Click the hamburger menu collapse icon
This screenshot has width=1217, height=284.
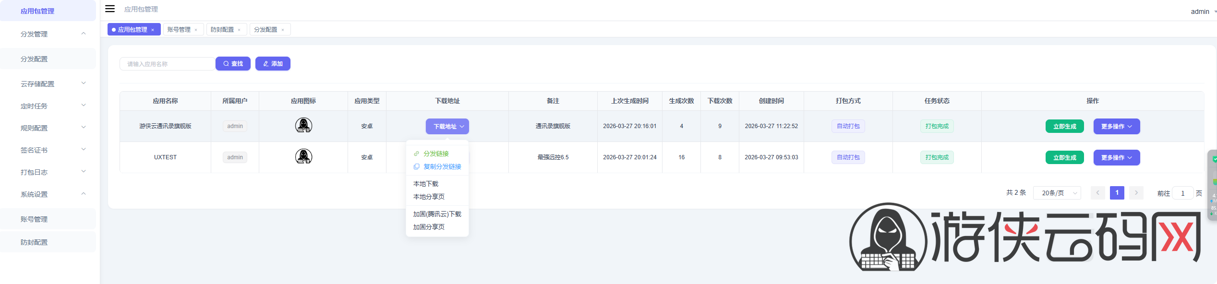110,9
